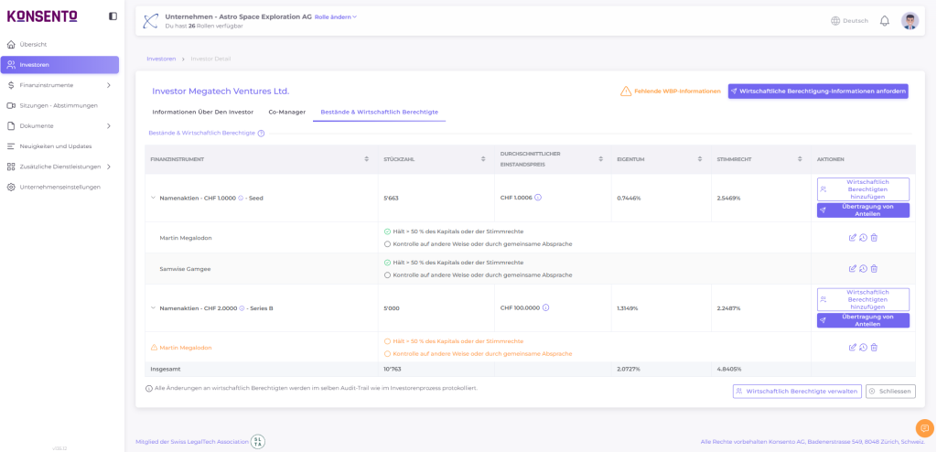Click the SLTA association badge
Image resolution: width=937 pixels, height=452 pixels.
pos(258,442)
